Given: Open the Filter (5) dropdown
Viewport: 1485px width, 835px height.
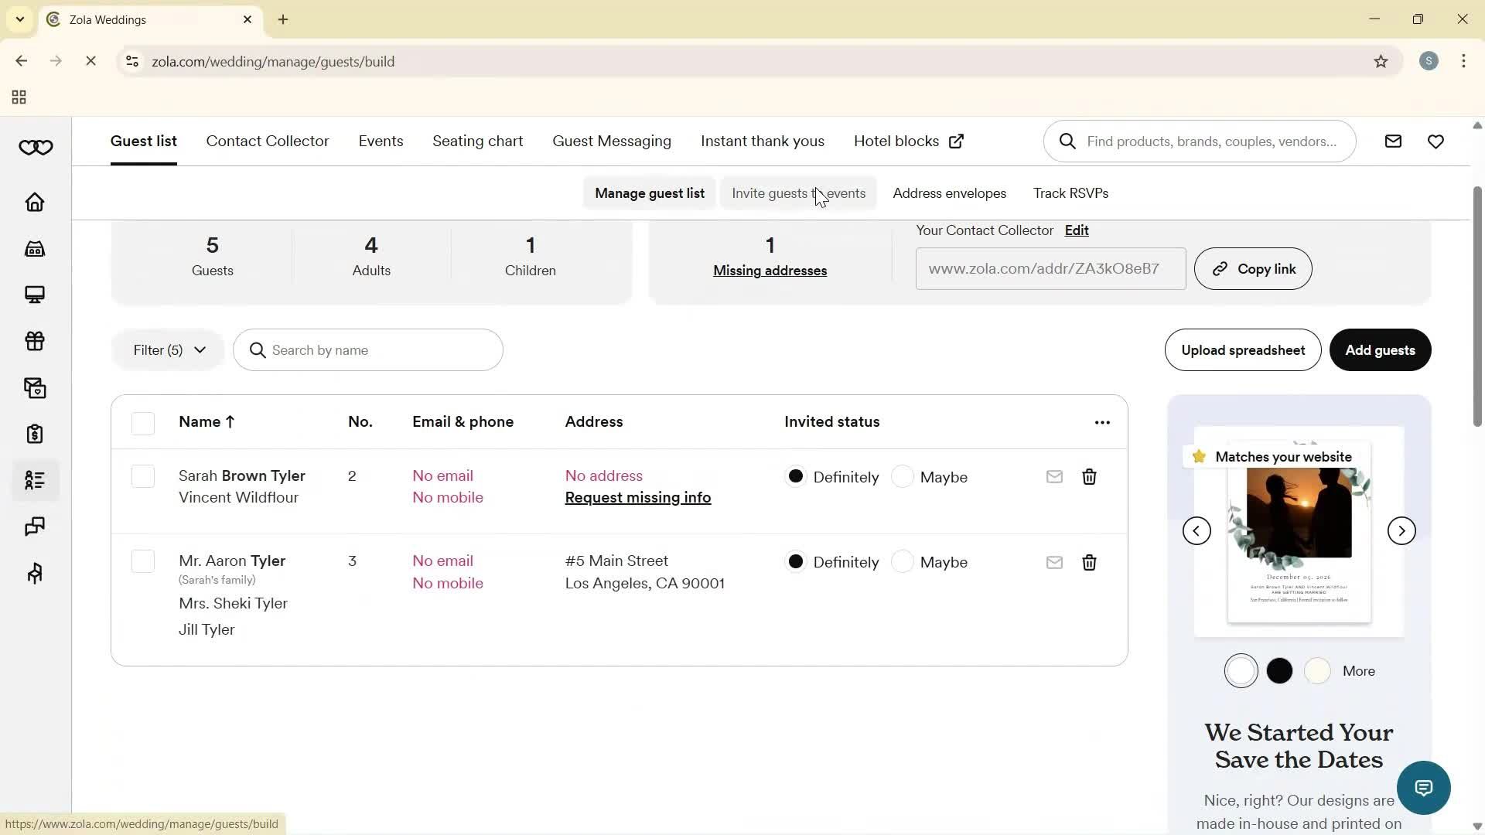Looking at the screenshot, I should pos(168,349).
